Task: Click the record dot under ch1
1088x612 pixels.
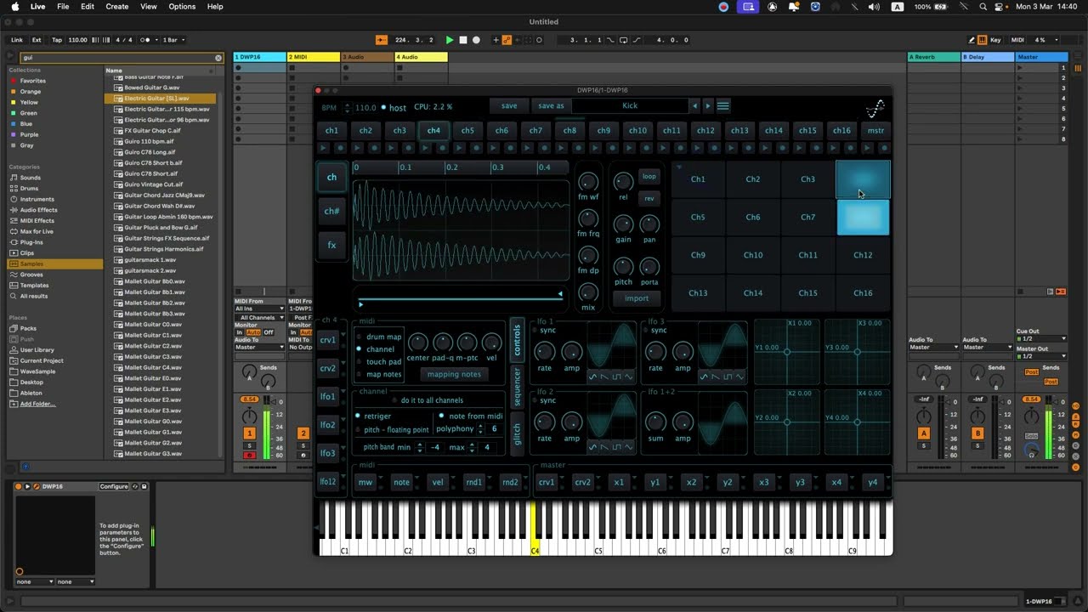Action: [340, 148]
